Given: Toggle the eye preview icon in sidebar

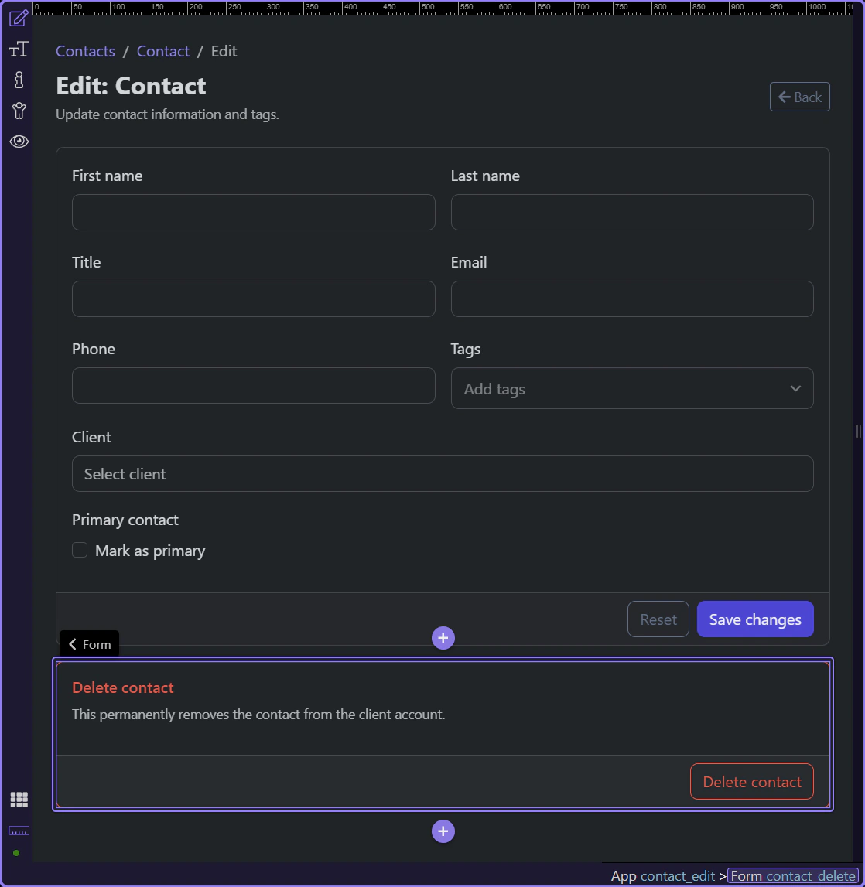Looking at the screenshot, I should [x=19, y=142].
